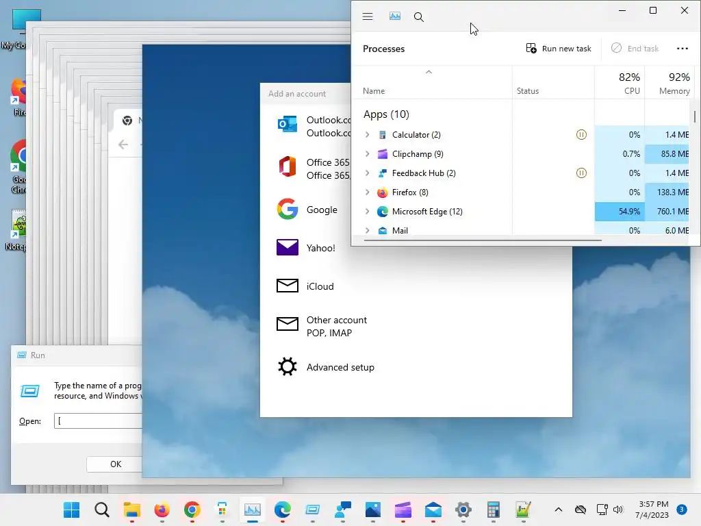Screen dimensions: 701x526
Task: Click the vertical scrollbar in Task Manager
Action: 694,116
